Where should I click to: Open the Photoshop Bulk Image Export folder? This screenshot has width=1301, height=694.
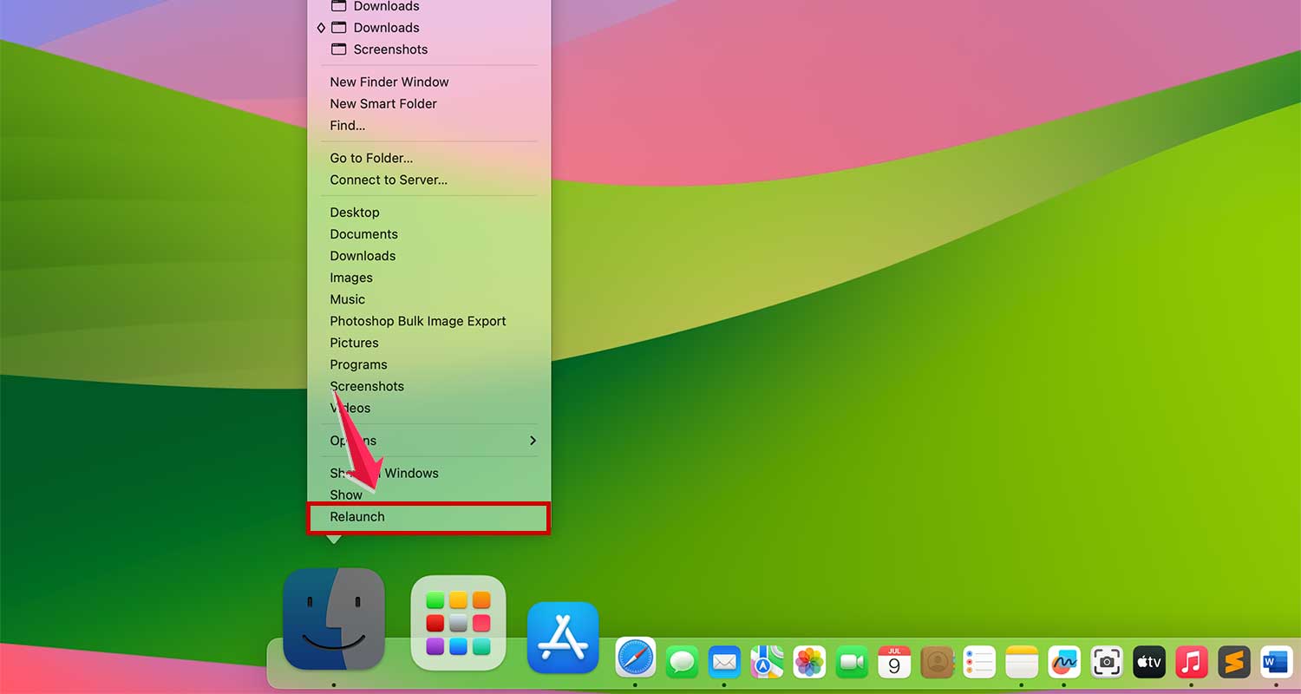(418, 321)
